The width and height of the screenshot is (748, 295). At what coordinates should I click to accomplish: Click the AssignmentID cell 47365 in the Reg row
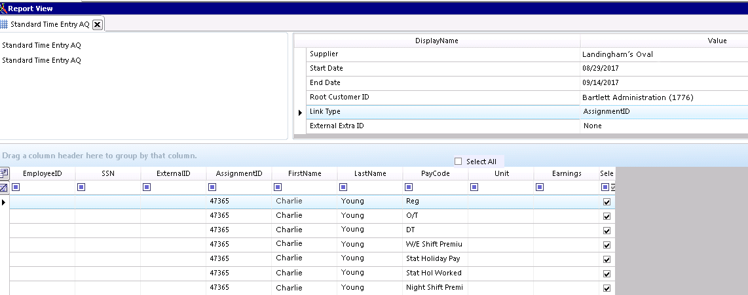239,201
